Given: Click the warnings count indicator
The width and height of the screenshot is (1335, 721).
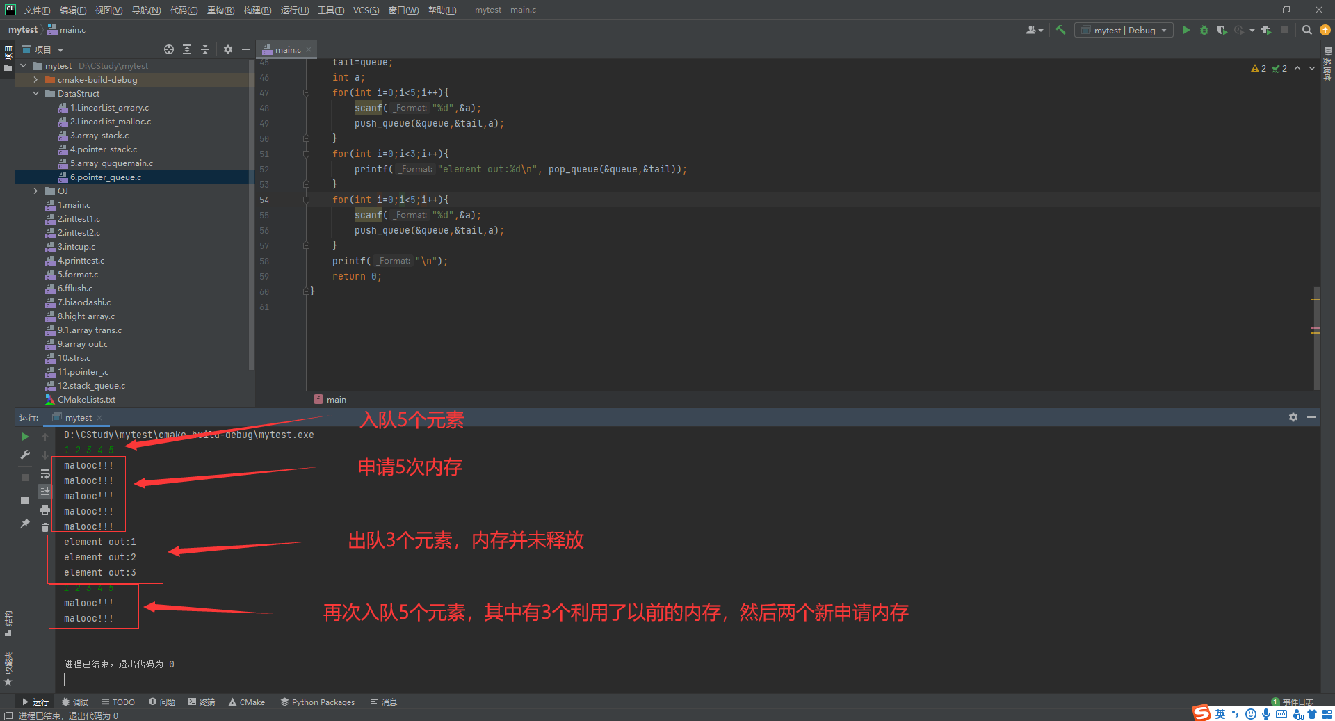Looking at the screenshot, I should pyautogui.click(x=1259, y=68).
